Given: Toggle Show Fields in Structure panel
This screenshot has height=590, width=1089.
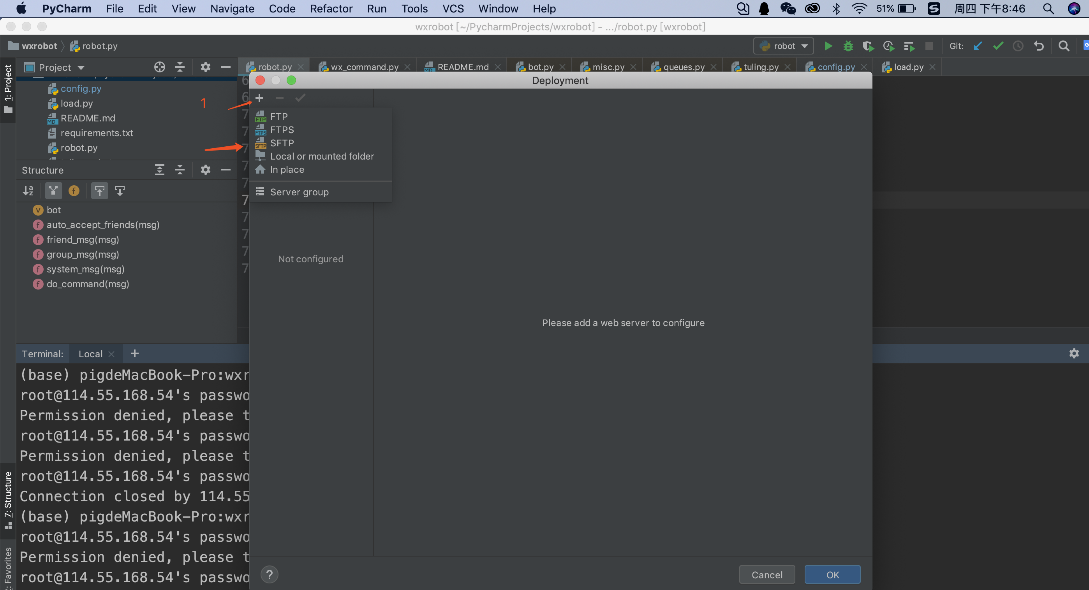Looking at the screenshot, I should tap(73, 190).
